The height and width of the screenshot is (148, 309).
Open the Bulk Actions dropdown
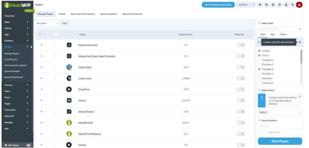pyautogui.click(x=47, y=23)
